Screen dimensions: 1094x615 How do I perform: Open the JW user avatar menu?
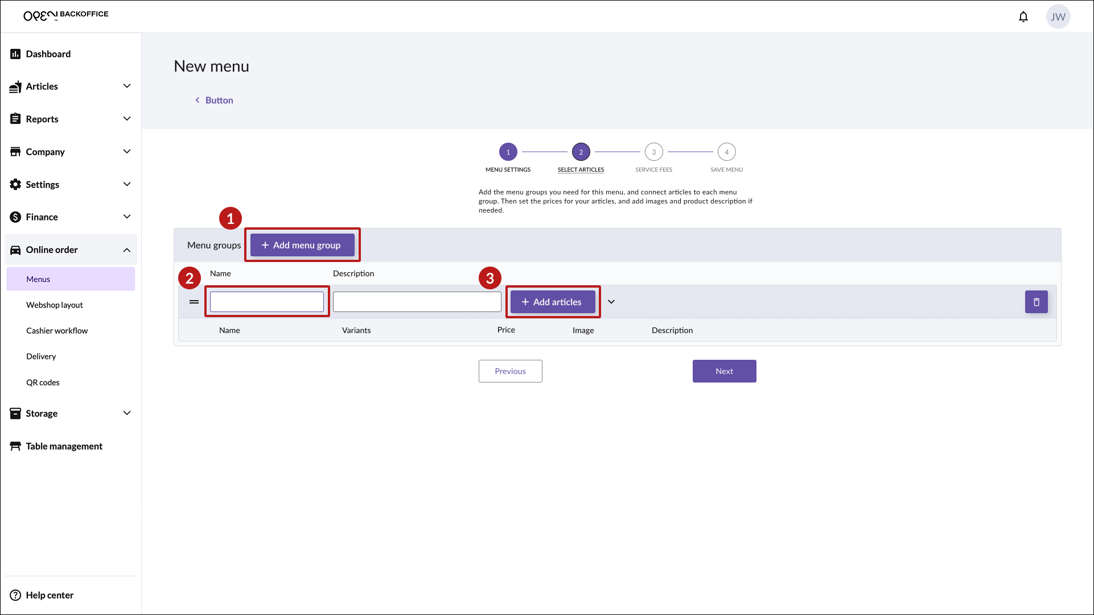tap(1058, 16)
